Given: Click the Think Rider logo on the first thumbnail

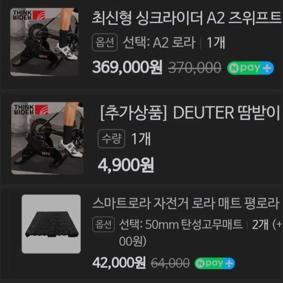Looking at the screenshot, I should click(x=29, y=15).
